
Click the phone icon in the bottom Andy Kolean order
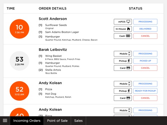[129, 110]
